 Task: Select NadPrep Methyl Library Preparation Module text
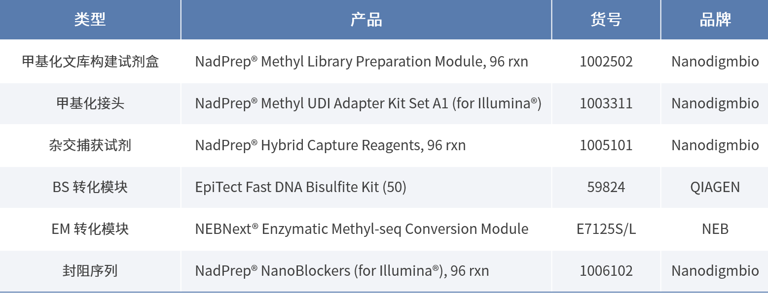tap(361, 62)
